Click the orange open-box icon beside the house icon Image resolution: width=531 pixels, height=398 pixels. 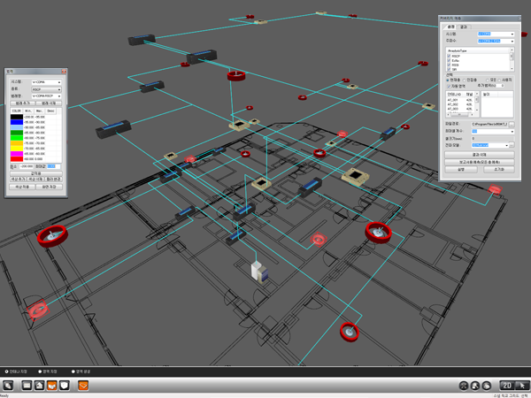click(52, 385)
